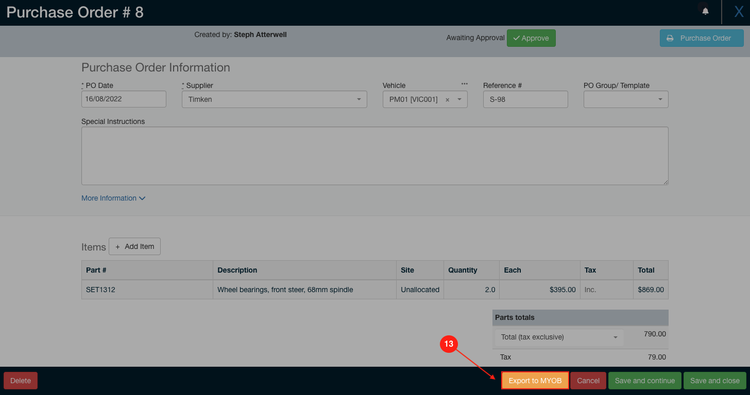
Task: Select the 790.00 tax exclusive total
Action: coord(655,334)
